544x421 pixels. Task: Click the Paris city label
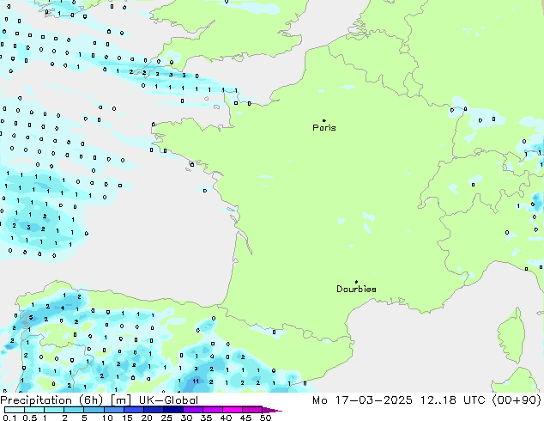tap(324, 128)
